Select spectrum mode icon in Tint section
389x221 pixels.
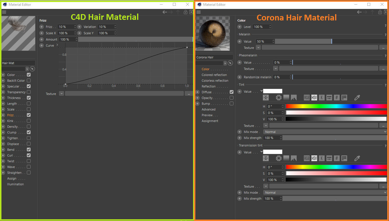[286, 98]
